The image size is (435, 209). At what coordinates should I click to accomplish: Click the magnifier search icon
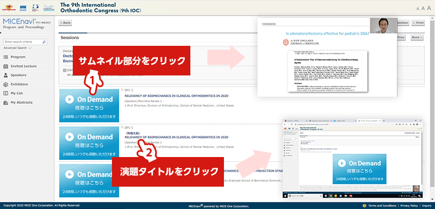click(x=44, y=42)
